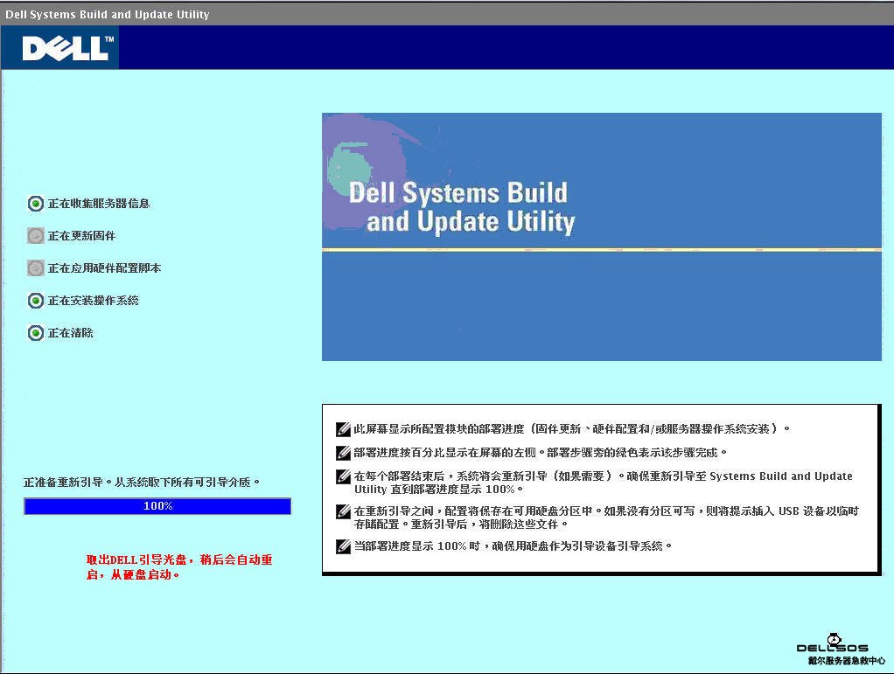Click note icon beside 在每个部署结束后 line
894x674 pixels.
[x=343, y=476]
